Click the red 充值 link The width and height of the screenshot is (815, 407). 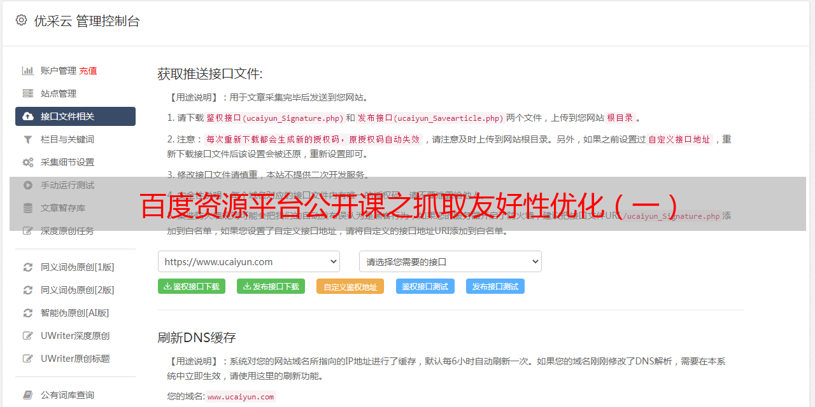pos(88,71)
